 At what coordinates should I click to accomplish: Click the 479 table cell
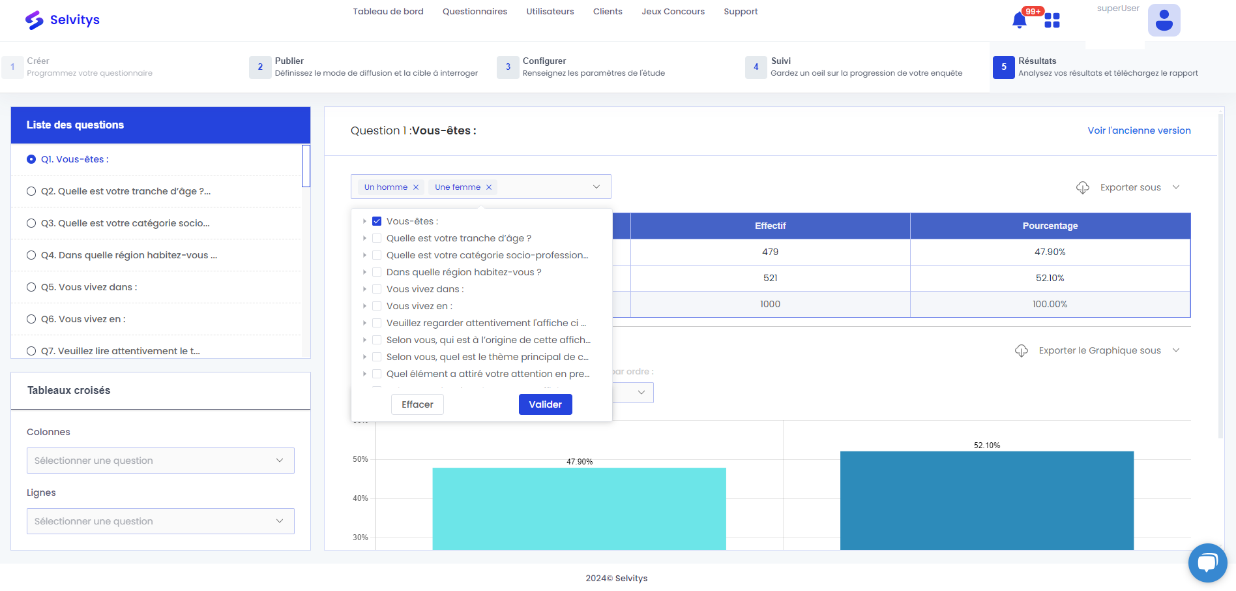[x=771, y=252]
